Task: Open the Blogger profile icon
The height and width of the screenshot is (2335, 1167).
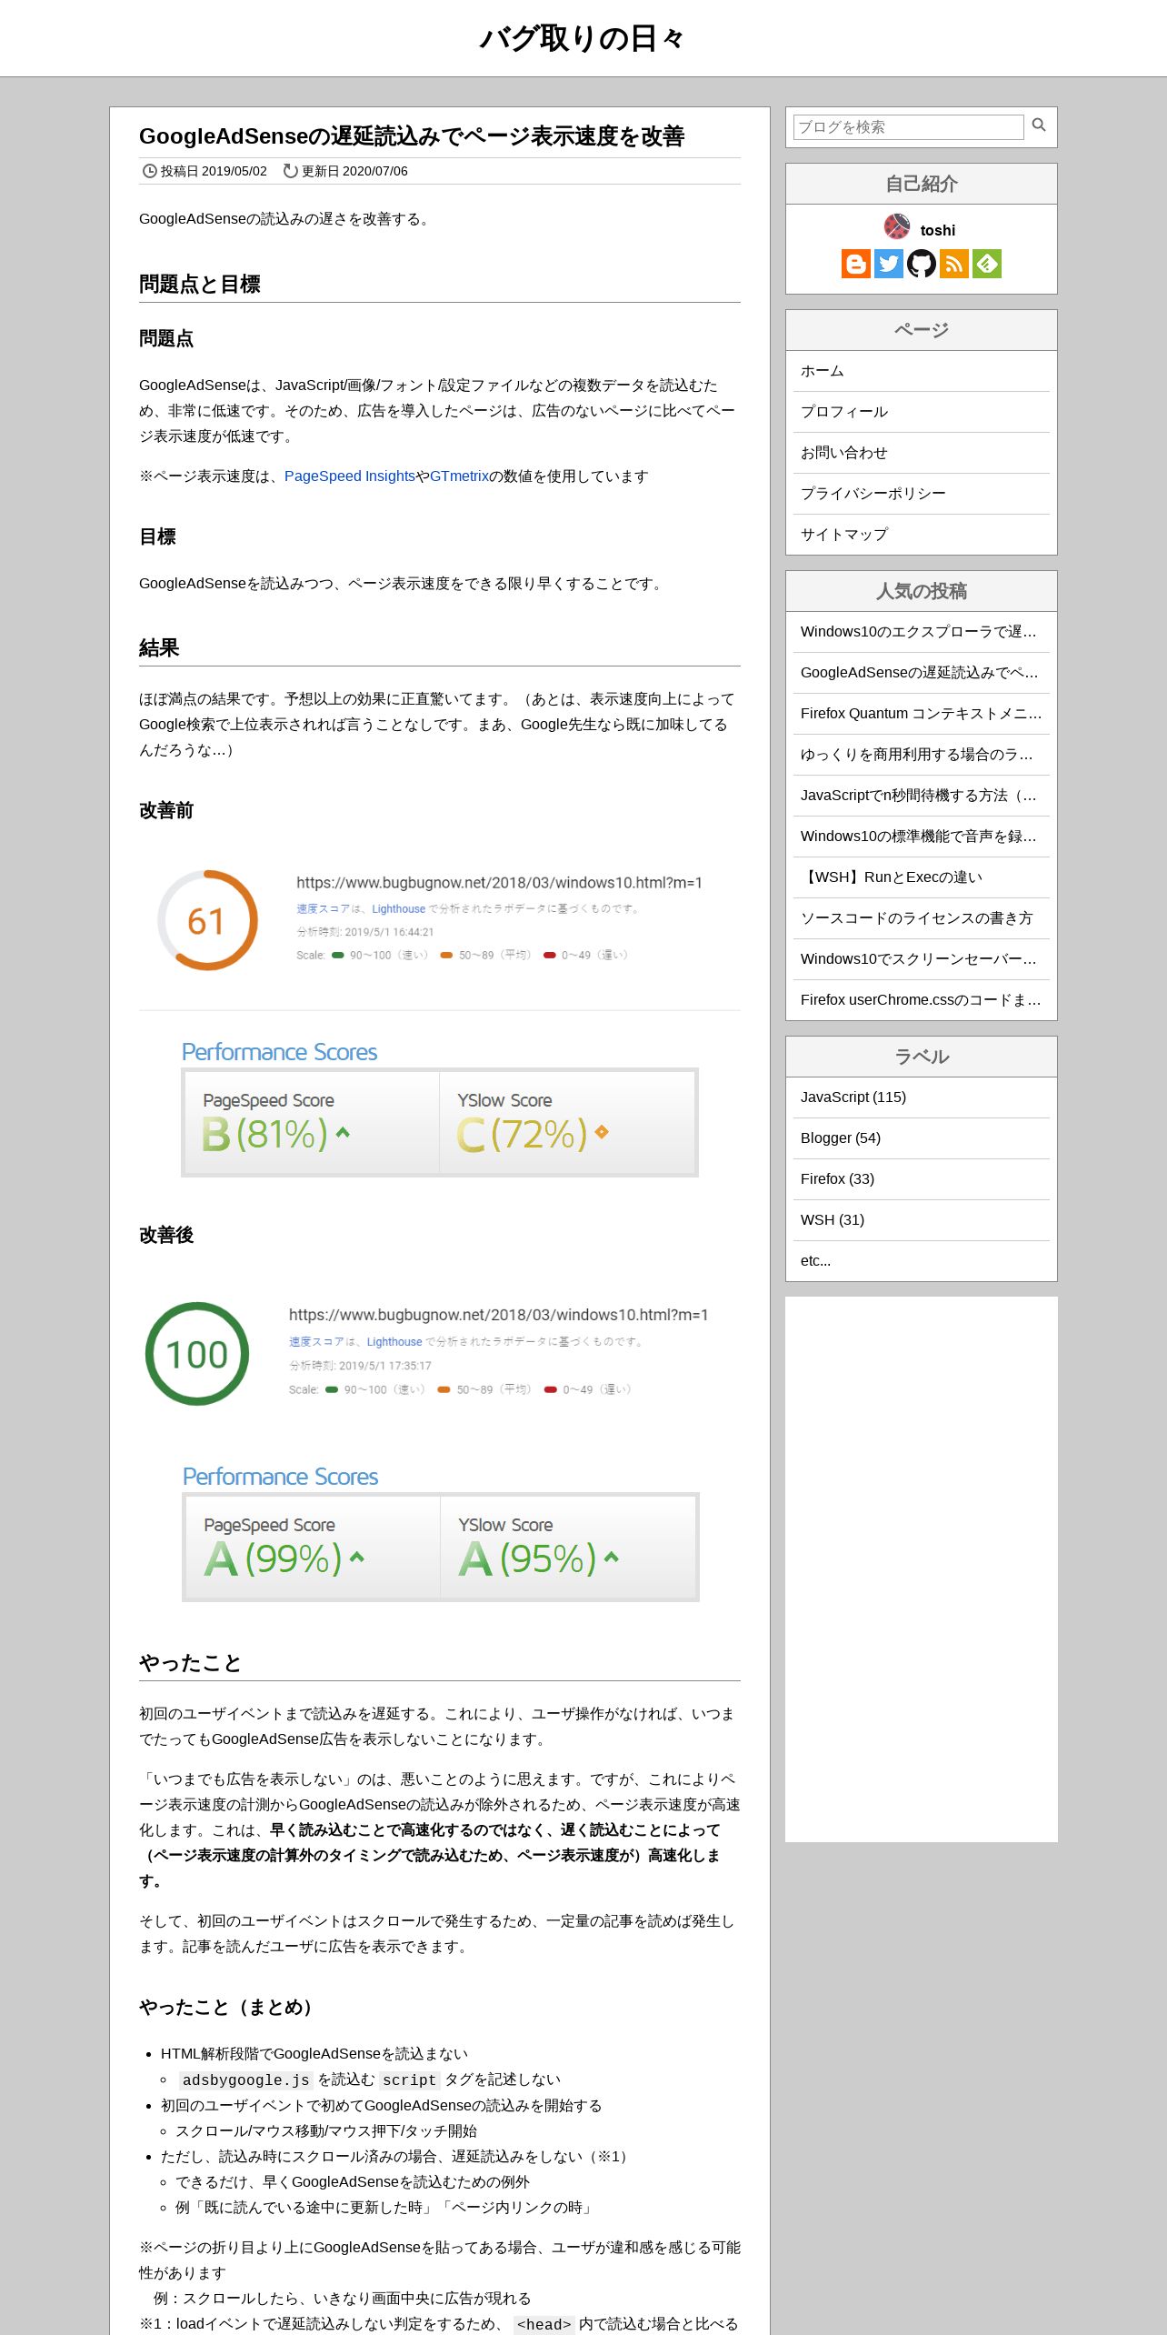Action: click(855, 264)
